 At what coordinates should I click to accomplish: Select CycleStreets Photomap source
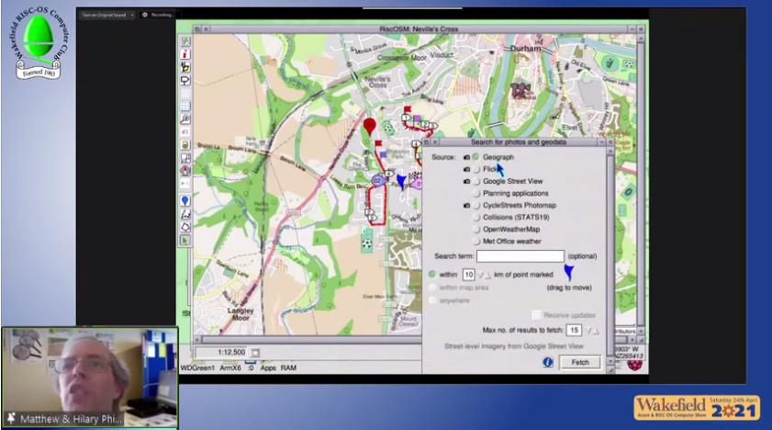(x=476, y=206)
